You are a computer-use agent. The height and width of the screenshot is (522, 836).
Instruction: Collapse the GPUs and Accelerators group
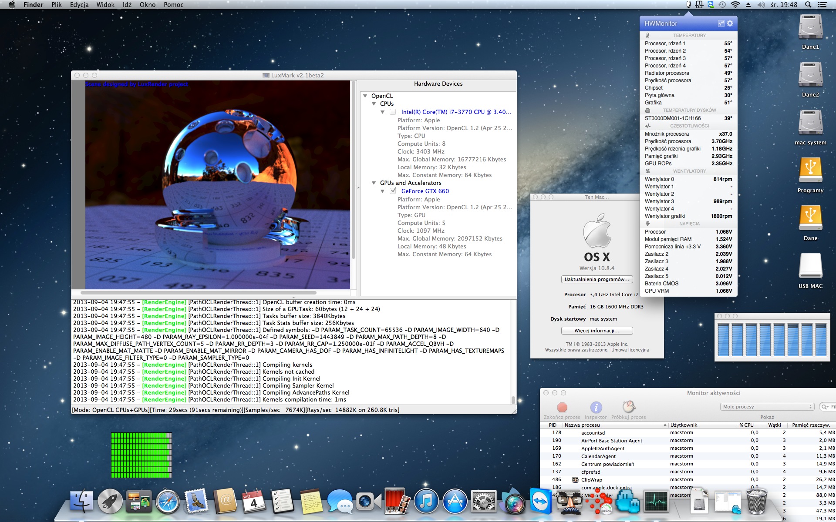[x=374, y=183]
